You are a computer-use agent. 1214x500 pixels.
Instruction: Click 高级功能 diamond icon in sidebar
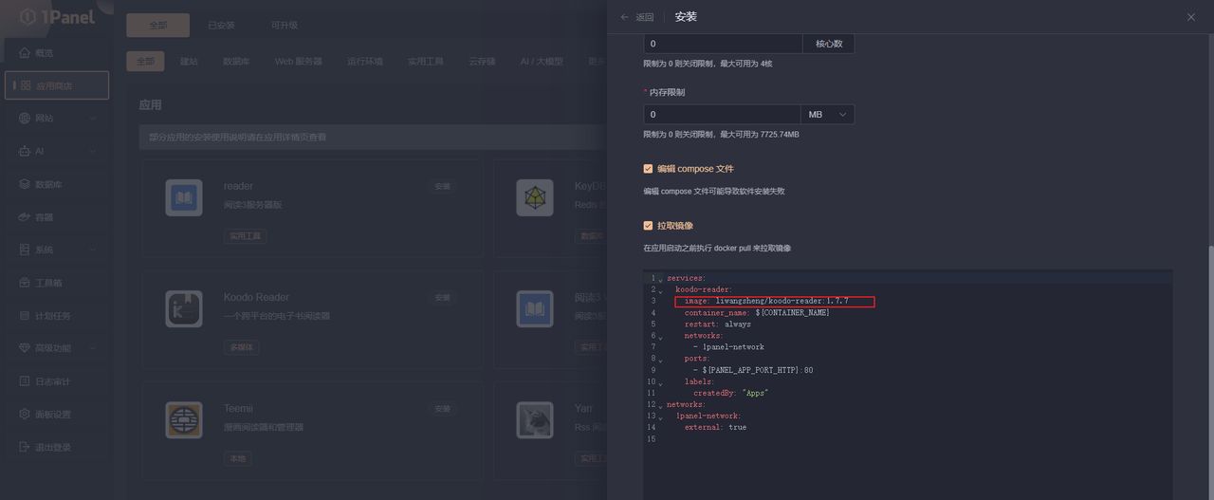click(x=26, y=348)
